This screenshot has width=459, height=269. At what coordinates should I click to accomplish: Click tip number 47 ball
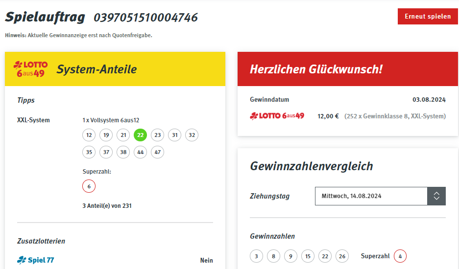[157, 152]
